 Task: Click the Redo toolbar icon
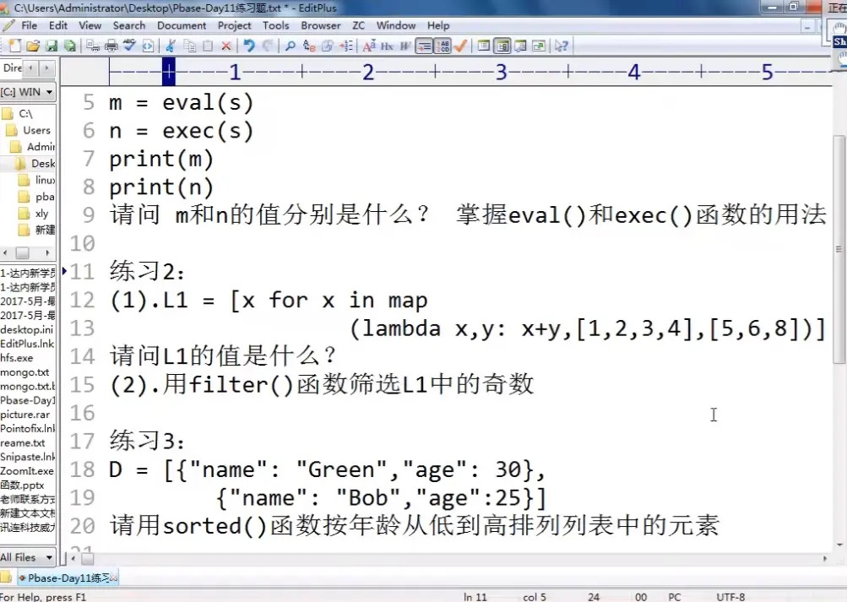click(x=268, y=46)
